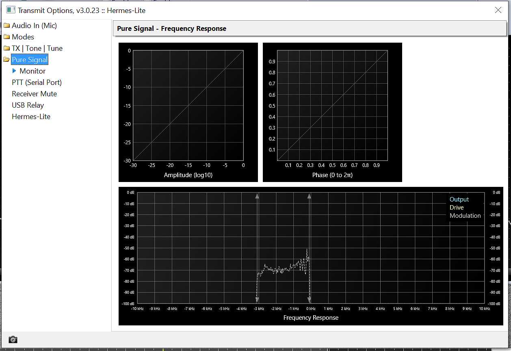Click the Modes folder icon
The width and height of the screenshot is (511, 351).
pos(6,37)
